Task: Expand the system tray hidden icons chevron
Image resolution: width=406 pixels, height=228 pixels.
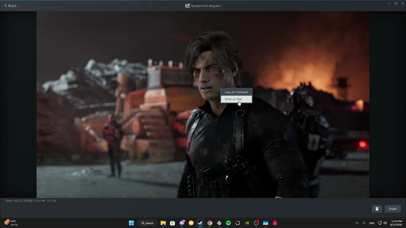Action: coord(357,223)
